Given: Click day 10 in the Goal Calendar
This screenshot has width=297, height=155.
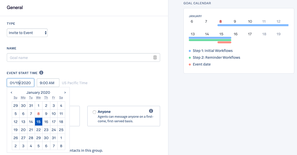Looking at the screenshot, I should coord(250,21).
